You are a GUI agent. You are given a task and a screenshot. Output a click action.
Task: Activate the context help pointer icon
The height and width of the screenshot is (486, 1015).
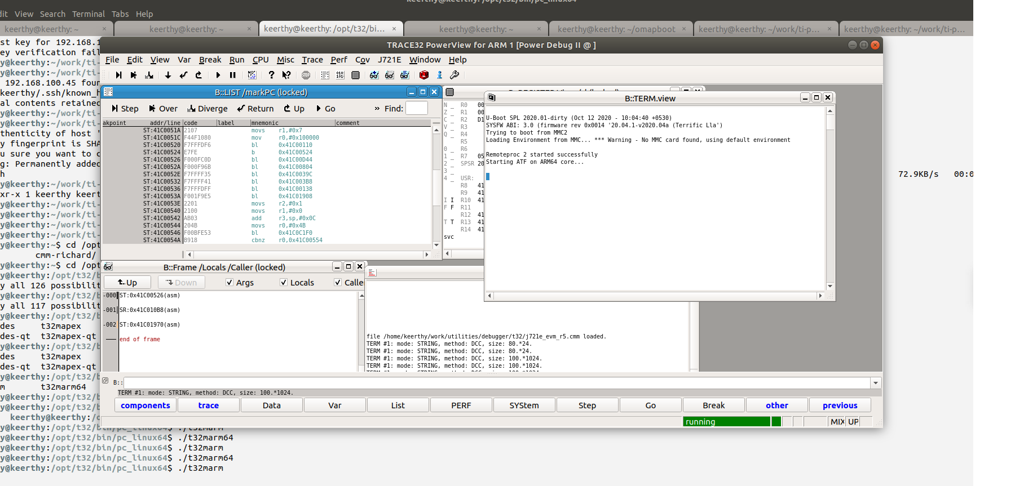pyautogui.click(x=286, y=75)
